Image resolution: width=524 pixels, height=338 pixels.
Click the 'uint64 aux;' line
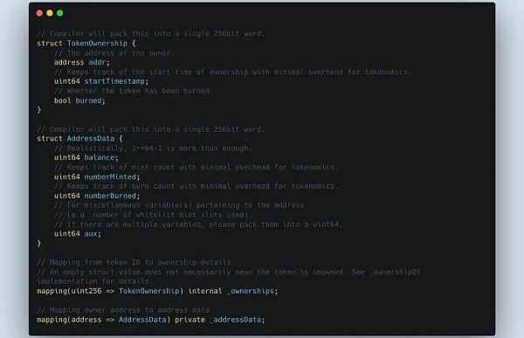click(x=78, y=234)
